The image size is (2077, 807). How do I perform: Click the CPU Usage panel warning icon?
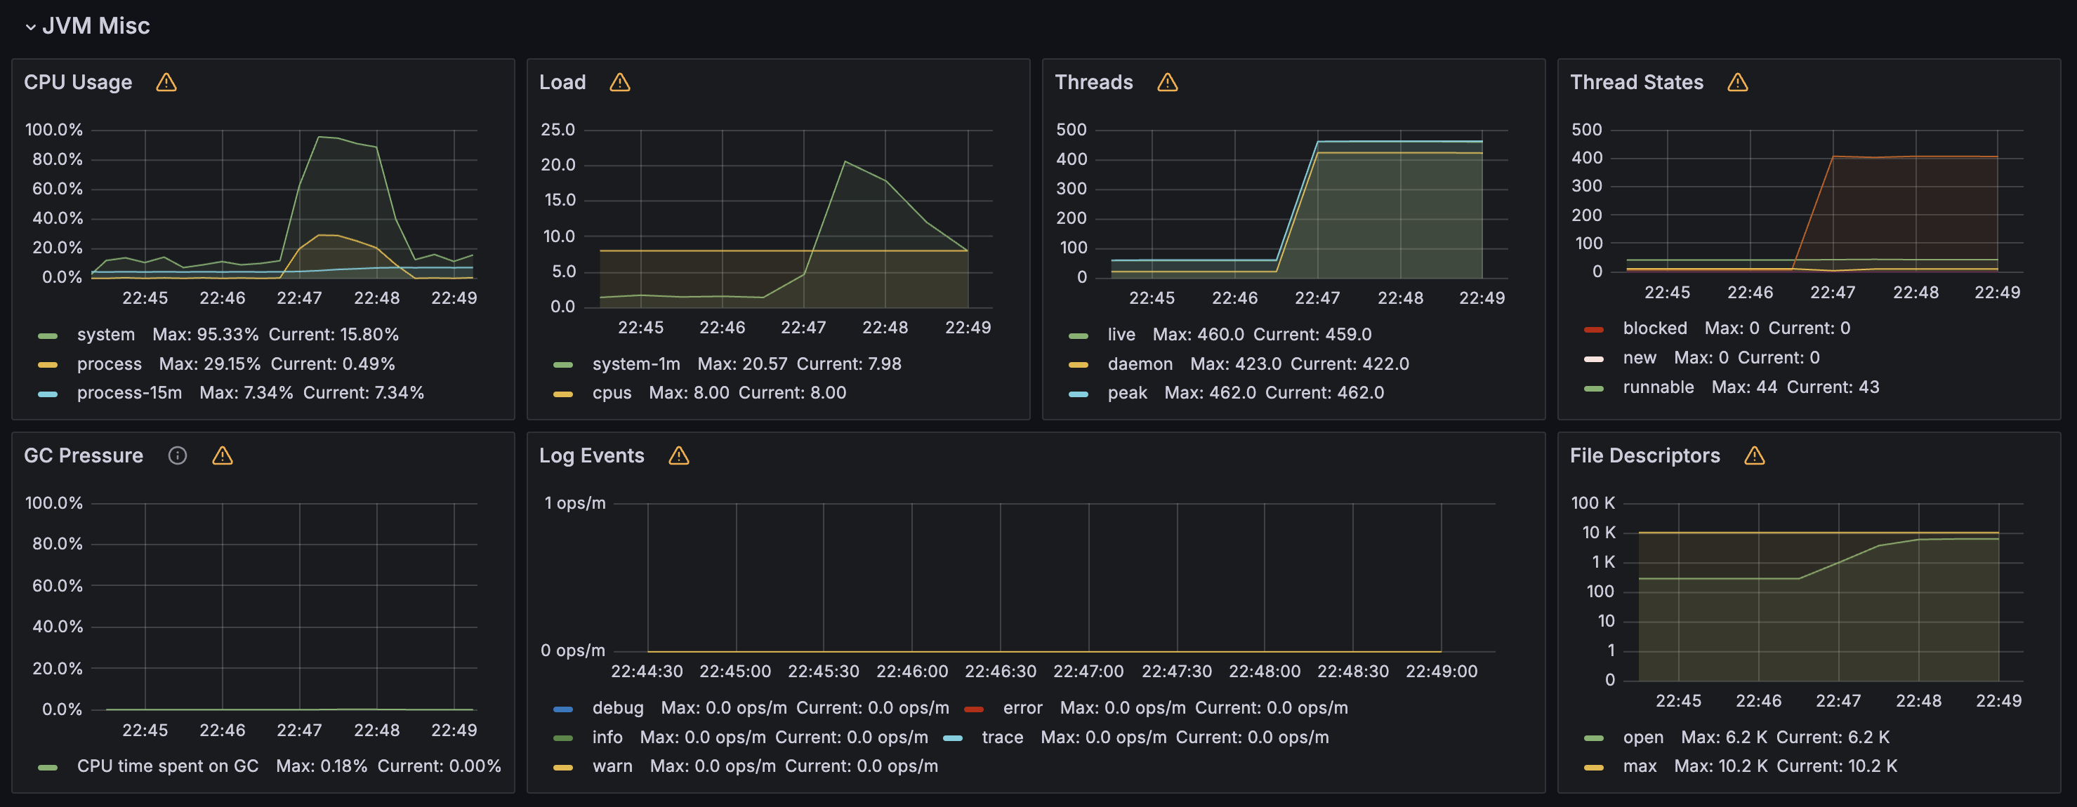166,82
